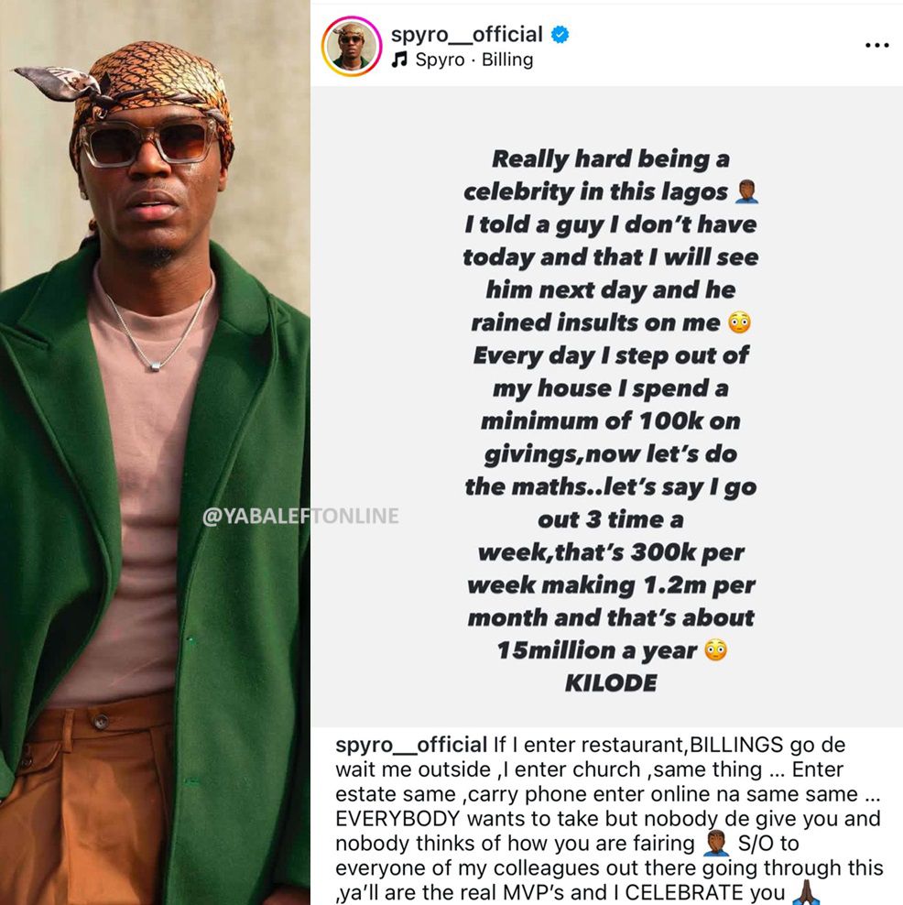The image size is (903, 905).
Task: Click the sunglasses in the photo
Action: pos(150,141)
